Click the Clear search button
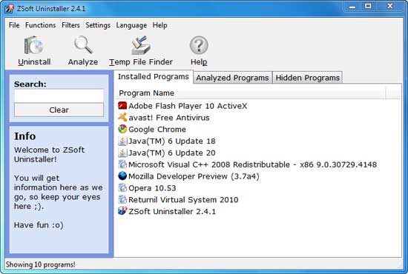Viewport: 408px width, 274px height. tap(59, 110)
